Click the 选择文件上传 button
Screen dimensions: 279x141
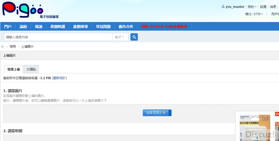coord(157,113)
